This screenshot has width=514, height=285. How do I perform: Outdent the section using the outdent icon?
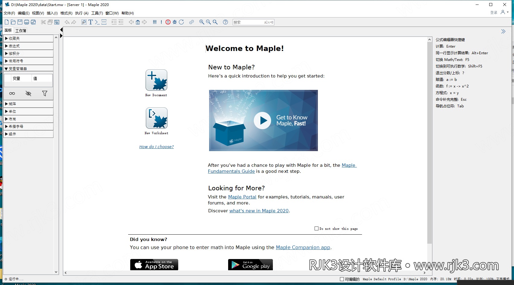pos(121,22)
